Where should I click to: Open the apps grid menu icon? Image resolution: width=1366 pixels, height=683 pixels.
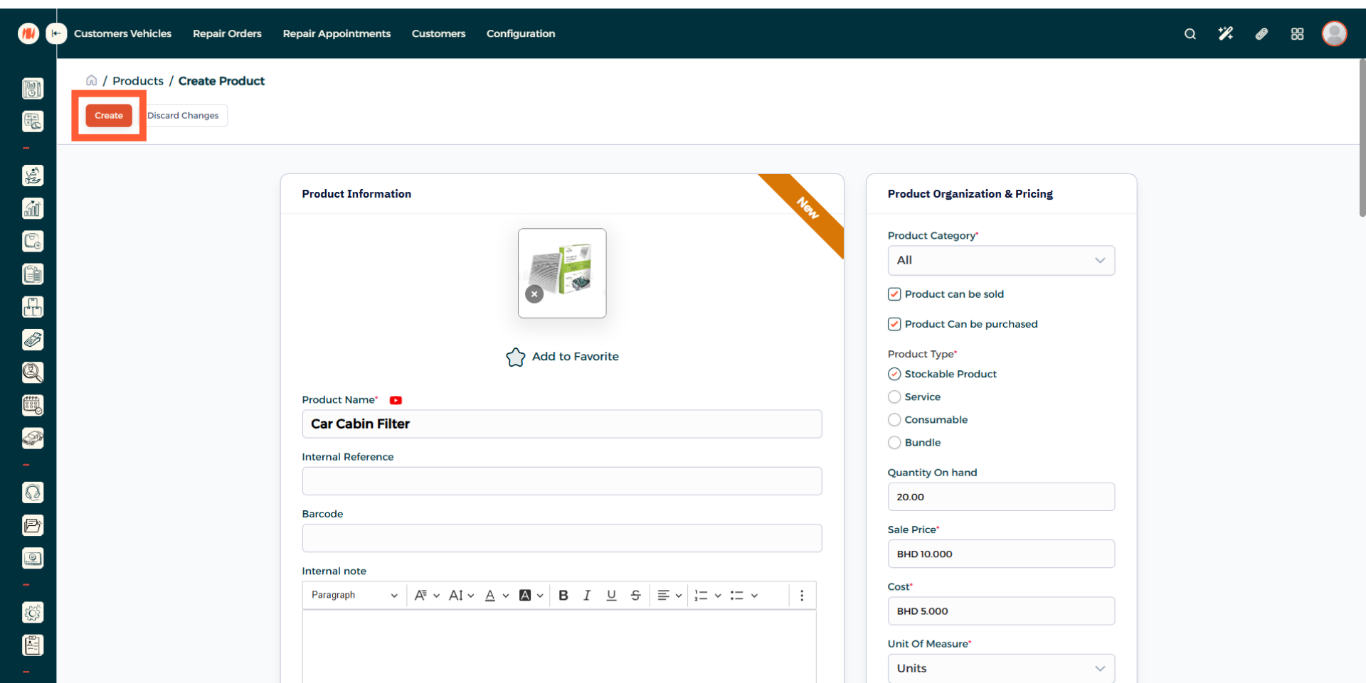coord(1297,34)
